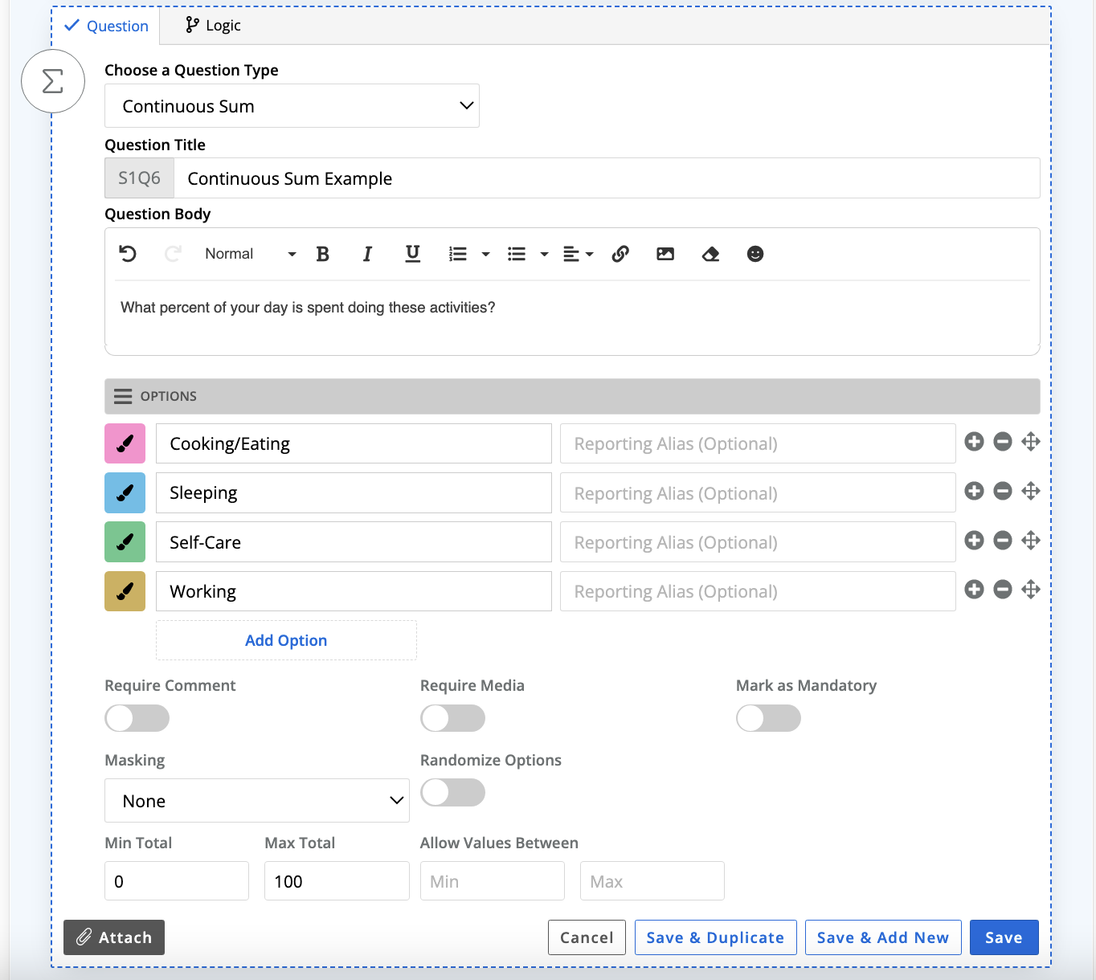Click the Working option text field
The image size is (1096, 980).
point(354,591)
